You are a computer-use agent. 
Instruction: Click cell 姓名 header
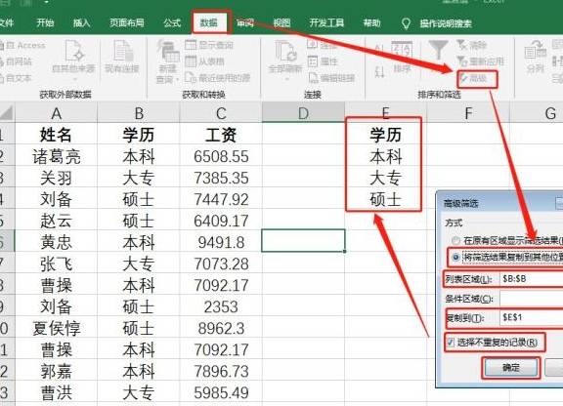(x=56, y=135)
